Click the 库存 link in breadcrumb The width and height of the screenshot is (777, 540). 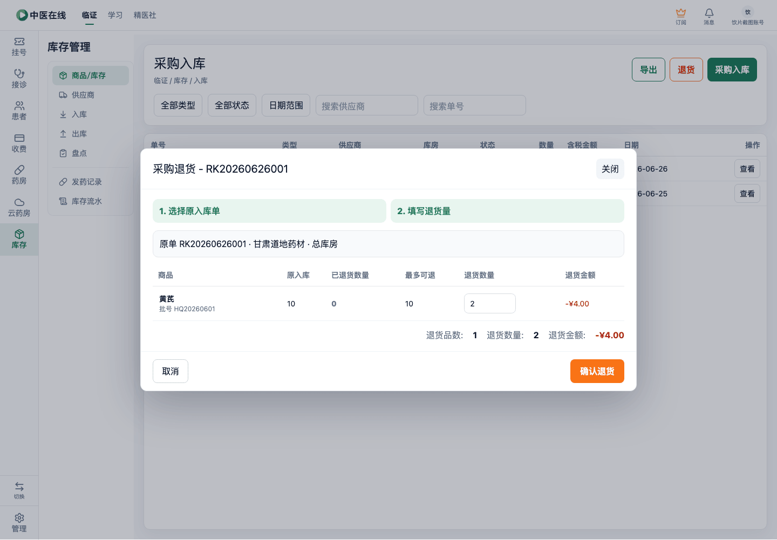[x=181, y=81]
